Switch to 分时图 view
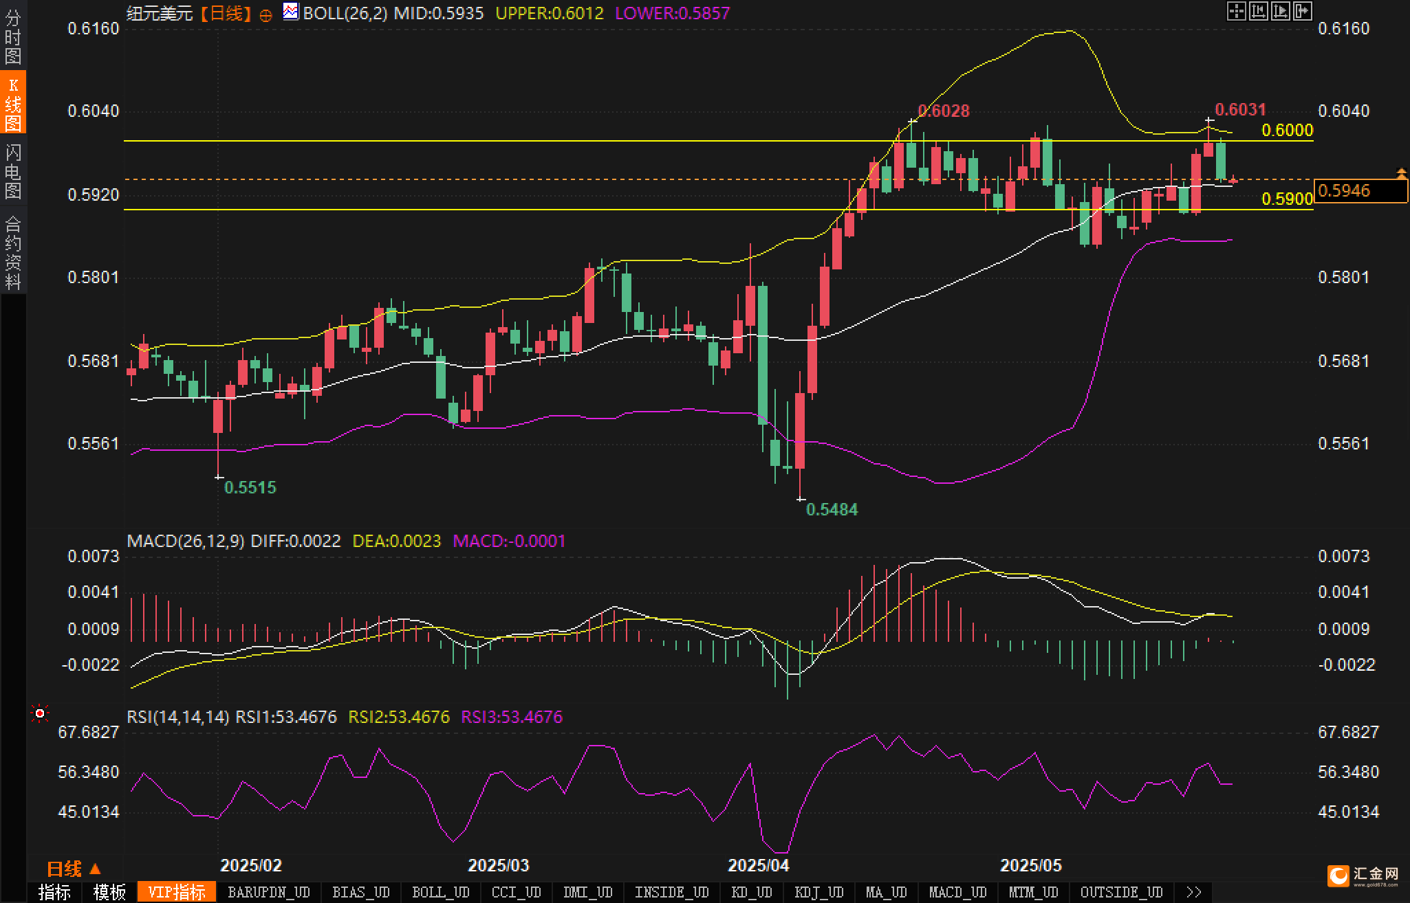Image resolution: width=1410 pixels, height=903 pixels. coord(12,36)
